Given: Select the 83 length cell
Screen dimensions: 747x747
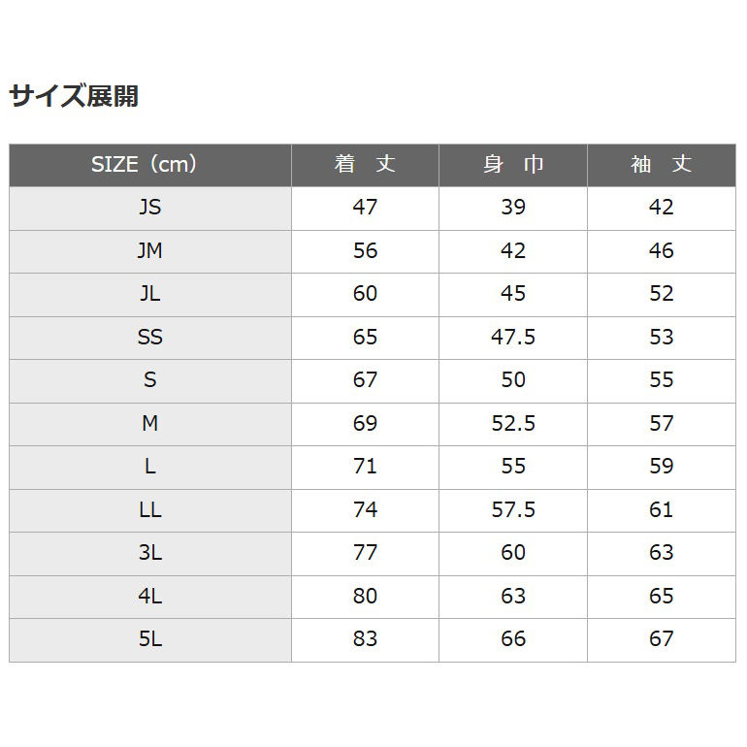Looking at the screenshot, I should 365,639.
